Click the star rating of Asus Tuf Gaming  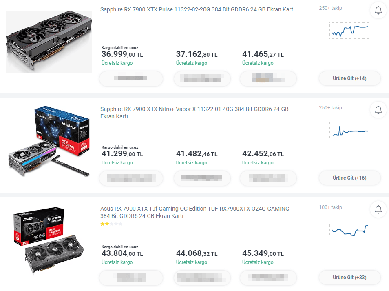pyautogui.click(x=111, y=224)
